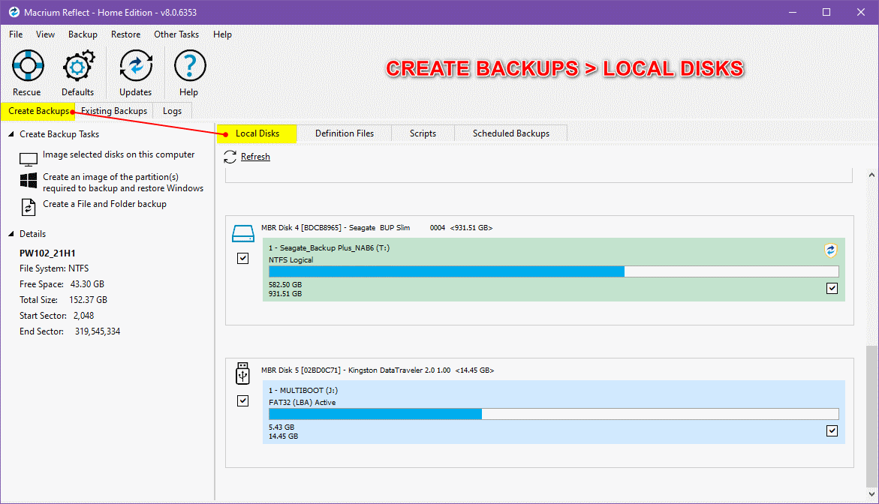Image resolution: width=879 pixels, height=504 pixels.
Task: Open the Backup menu
Action: pyautogui.click(x=83, y=34)
